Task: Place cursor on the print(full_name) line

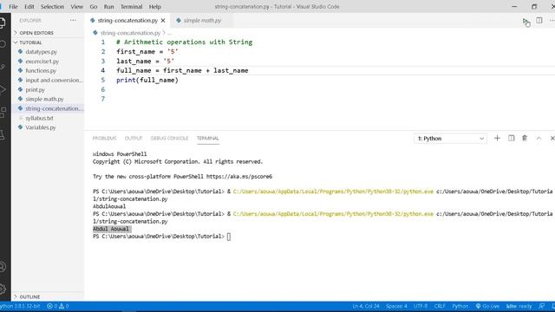Action: tap(147, 81)
